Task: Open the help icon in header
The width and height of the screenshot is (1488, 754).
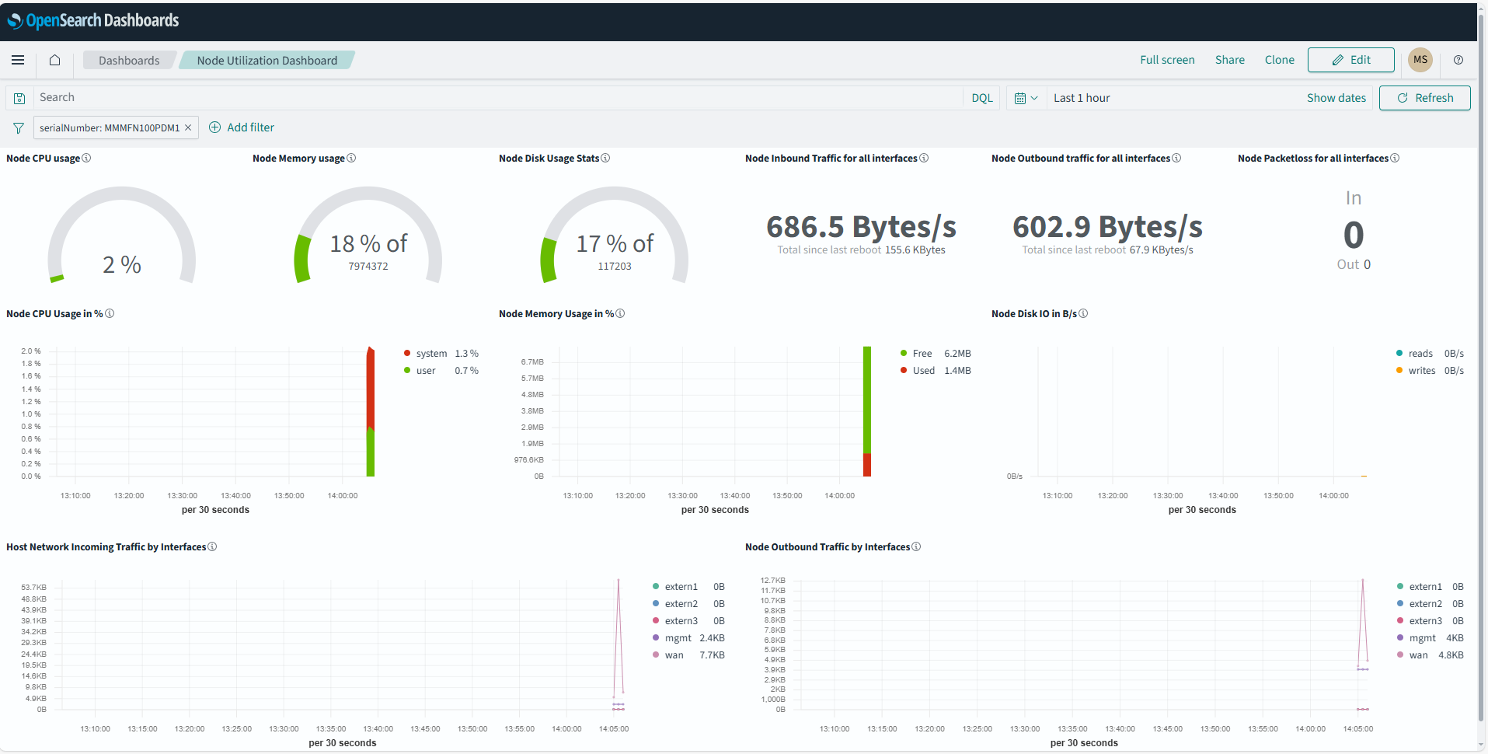Action: click(x=1458, y=60)
